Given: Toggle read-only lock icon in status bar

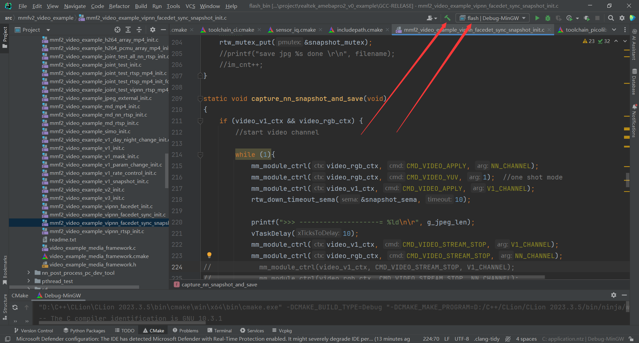Looking at the screenshot, I should click(x=631, y=339).
